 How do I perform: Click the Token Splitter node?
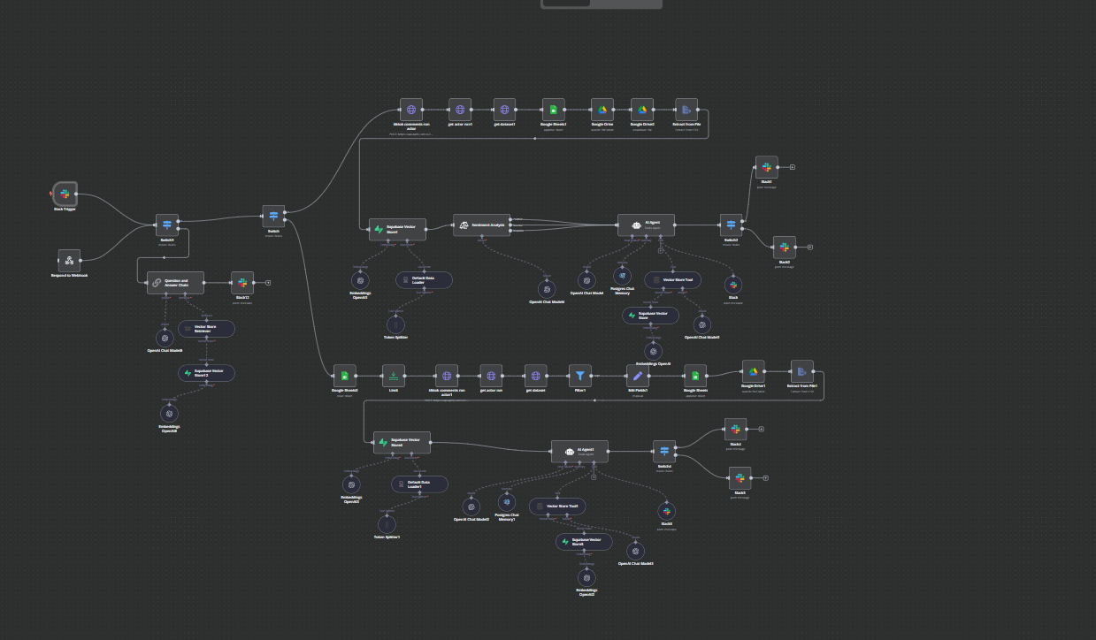tap(395, 324)
